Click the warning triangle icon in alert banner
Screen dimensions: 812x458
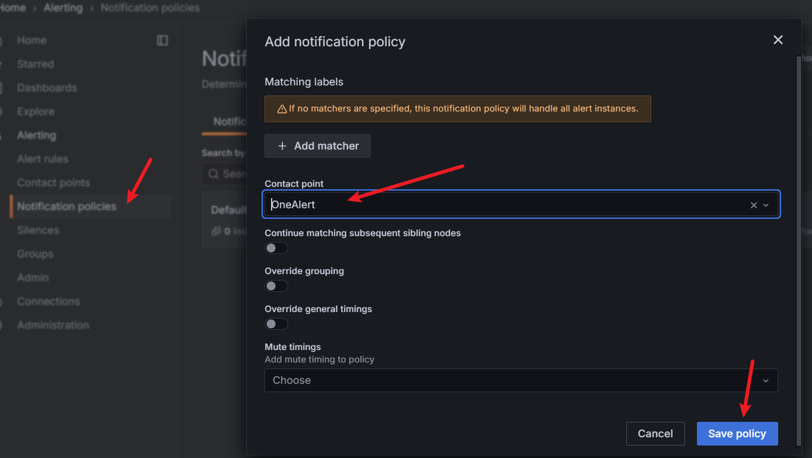[x=282, y=109]
